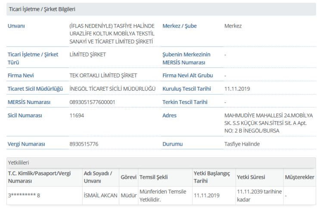Click the Sicil Numarası value 11694
Screen dimensions: 323x208
(77, 115)
